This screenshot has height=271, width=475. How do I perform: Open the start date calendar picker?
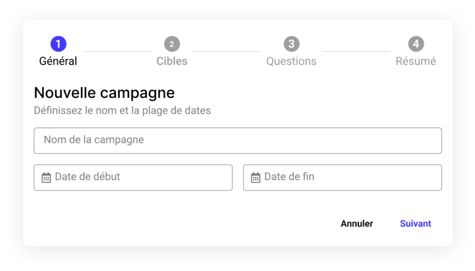[133, 177]
